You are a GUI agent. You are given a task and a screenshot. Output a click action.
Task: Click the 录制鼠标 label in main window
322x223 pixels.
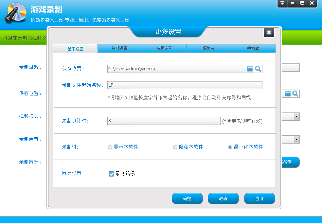click(x=30, y=162)
